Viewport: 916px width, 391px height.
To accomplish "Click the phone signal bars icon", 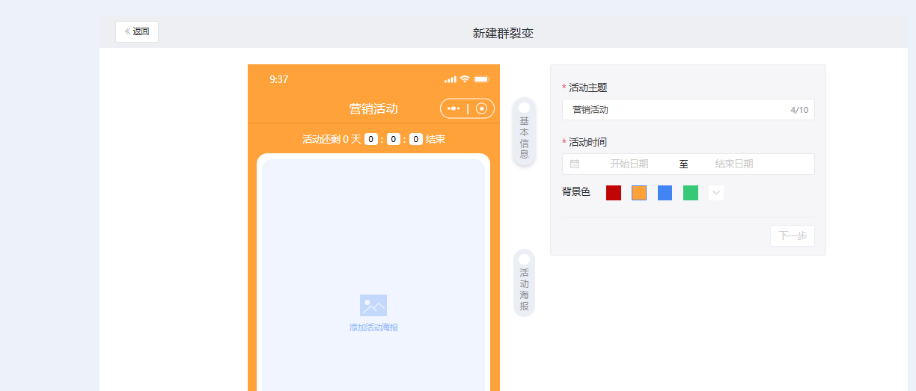I will click(450, 79).
